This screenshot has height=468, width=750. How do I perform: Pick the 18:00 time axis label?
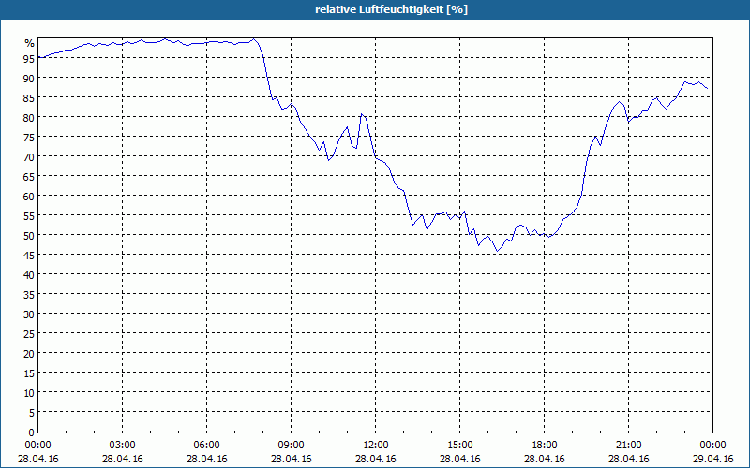[x=545, y=446]
